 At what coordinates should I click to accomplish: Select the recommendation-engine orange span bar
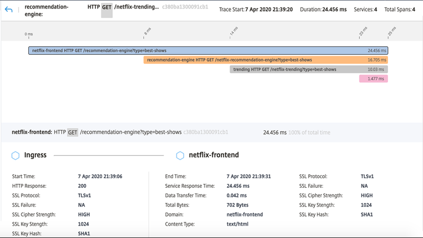pos(266,60)
